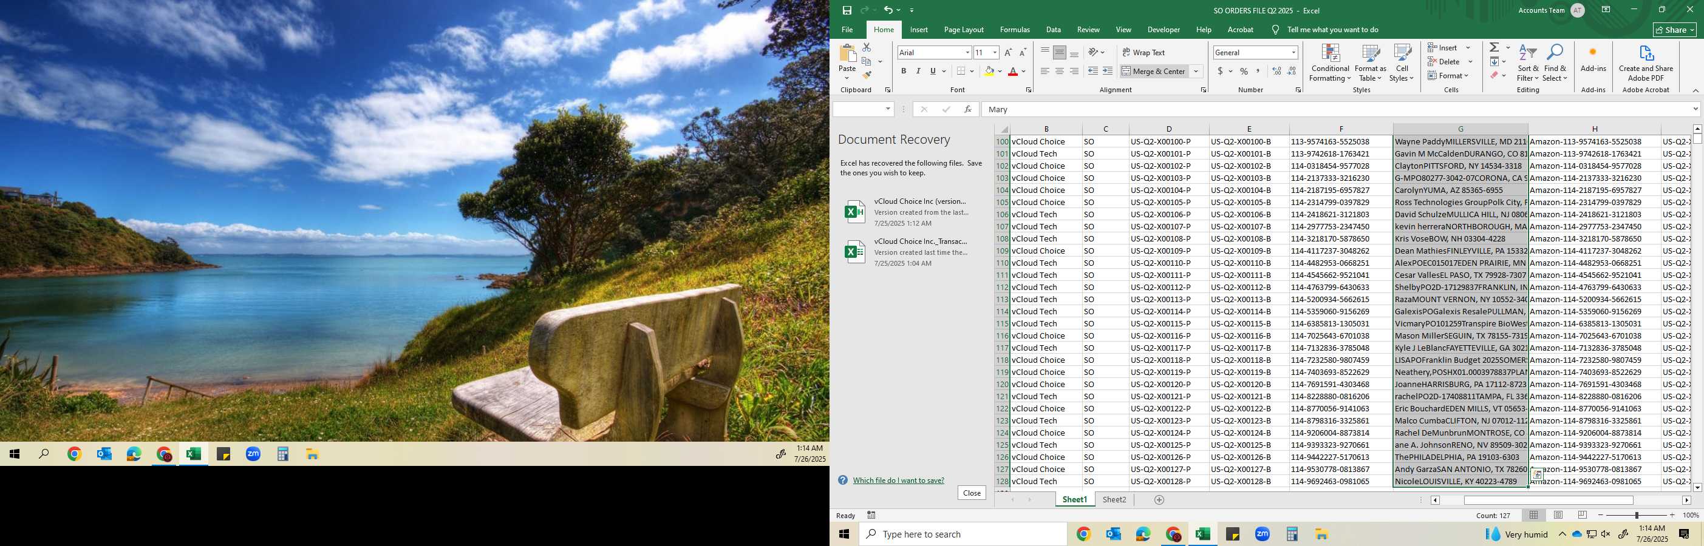The height and width of the screenshot is (546, 1704).
Task: Open the General number format dropdown
Action: (1293, 52)
